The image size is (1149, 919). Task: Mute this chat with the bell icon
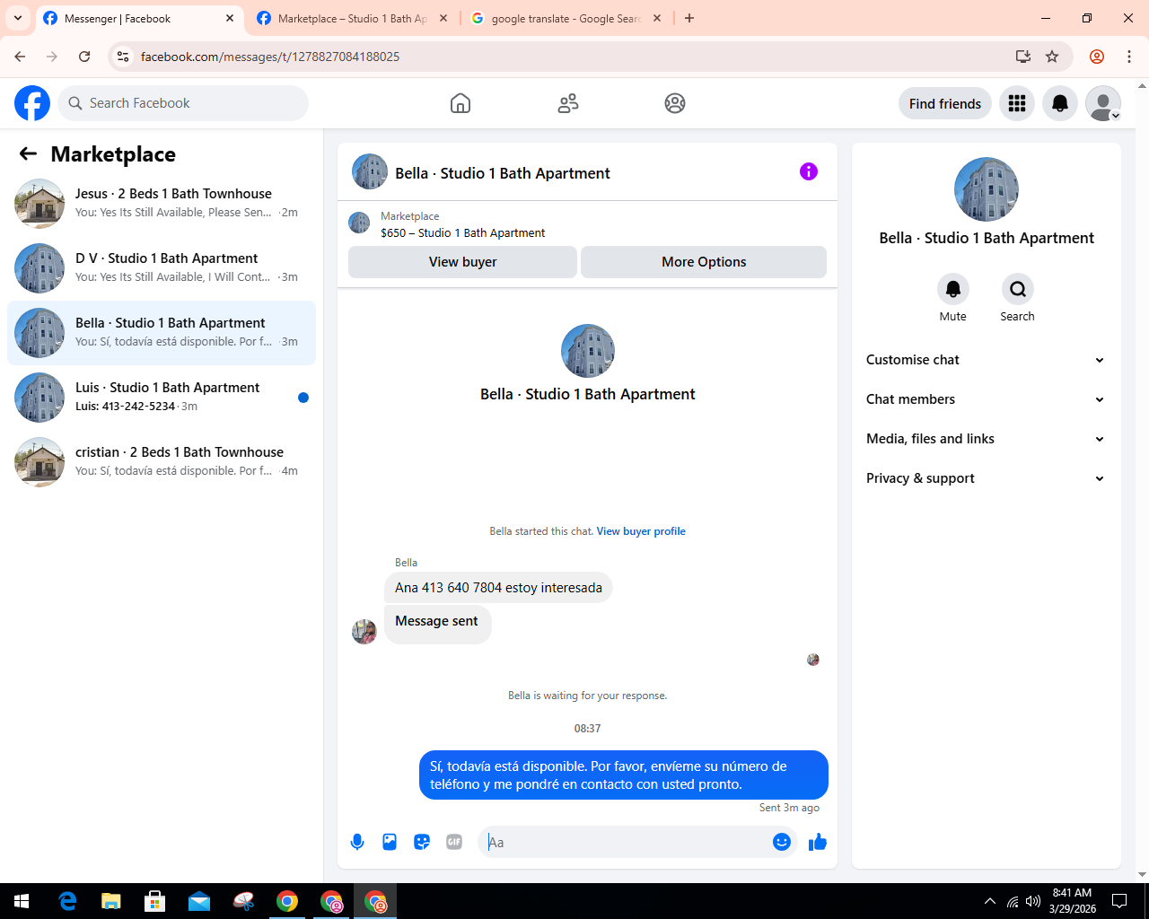953,289
